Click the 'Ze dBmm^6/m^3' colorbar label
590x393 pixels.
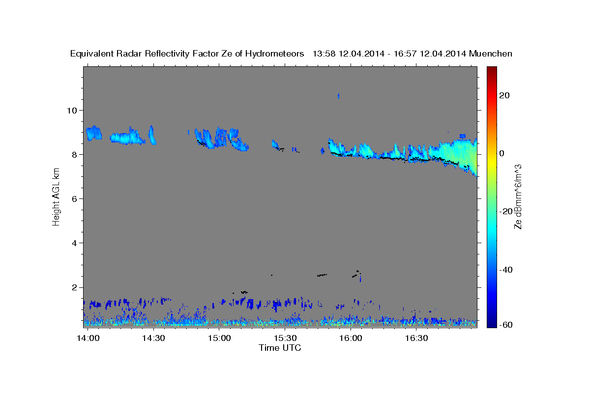(517, 196)
